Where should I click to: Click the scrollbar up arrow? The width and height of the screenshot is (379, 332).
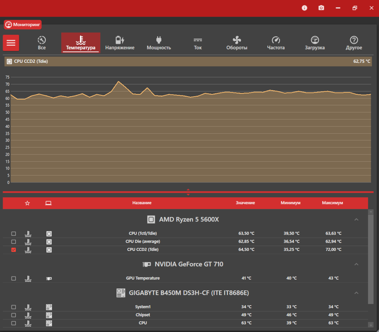[x=371, y=212]
